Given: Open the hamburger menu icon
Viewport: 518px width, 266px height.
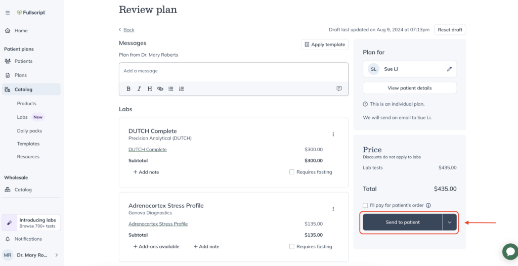Looking at the screenshot, I should (8, 13).
